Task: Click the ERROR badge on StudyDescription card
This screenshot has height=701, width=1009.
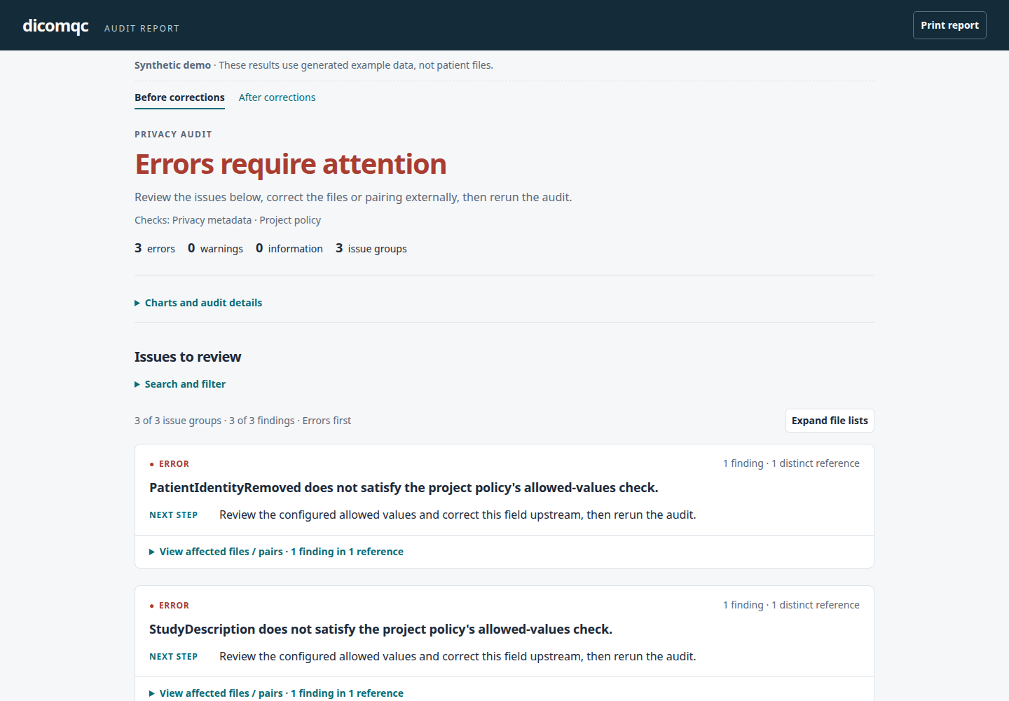Action: (x=170, y=606)
